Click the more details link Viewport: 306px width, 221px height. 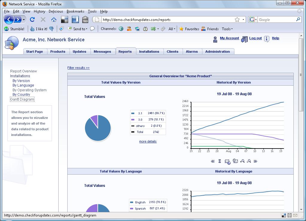(148, 141)
